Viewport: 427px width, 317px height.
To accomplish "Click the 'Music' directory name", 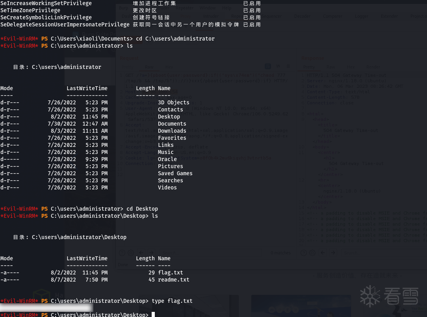I will coord(166,152).
